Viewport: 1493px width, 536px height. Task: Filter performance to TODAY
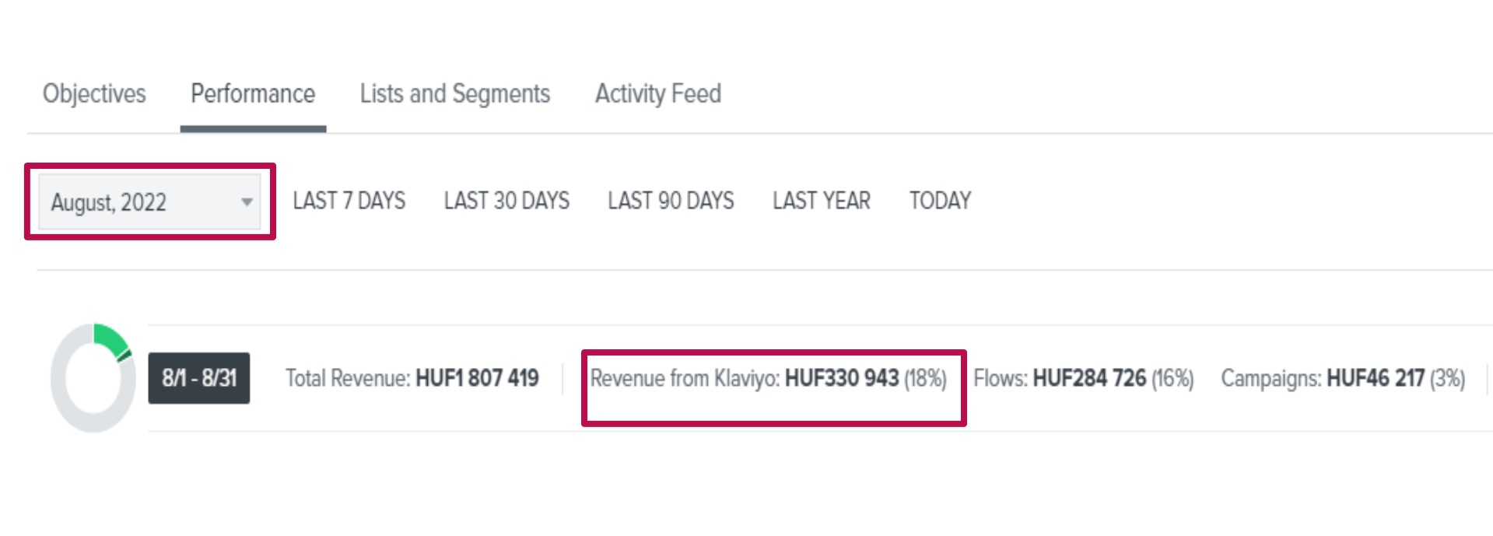(940, 201)
